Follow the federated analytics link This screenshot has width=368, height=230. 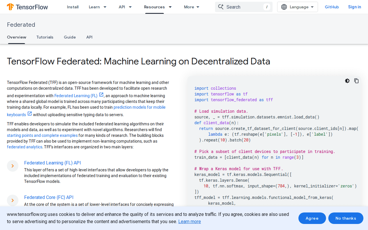coord(24,147)
